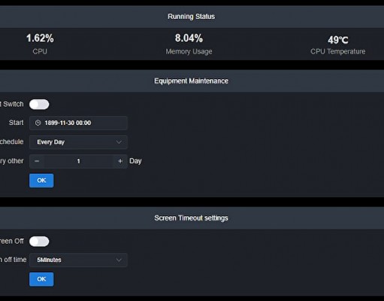Click the 49℃ CPU Temperature reading
384x301 pixels.
338,40
